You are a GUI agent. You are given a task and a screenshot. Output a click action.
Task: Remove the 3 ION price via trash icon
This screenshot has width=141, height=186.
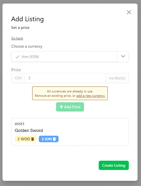[x=54, y=139]
